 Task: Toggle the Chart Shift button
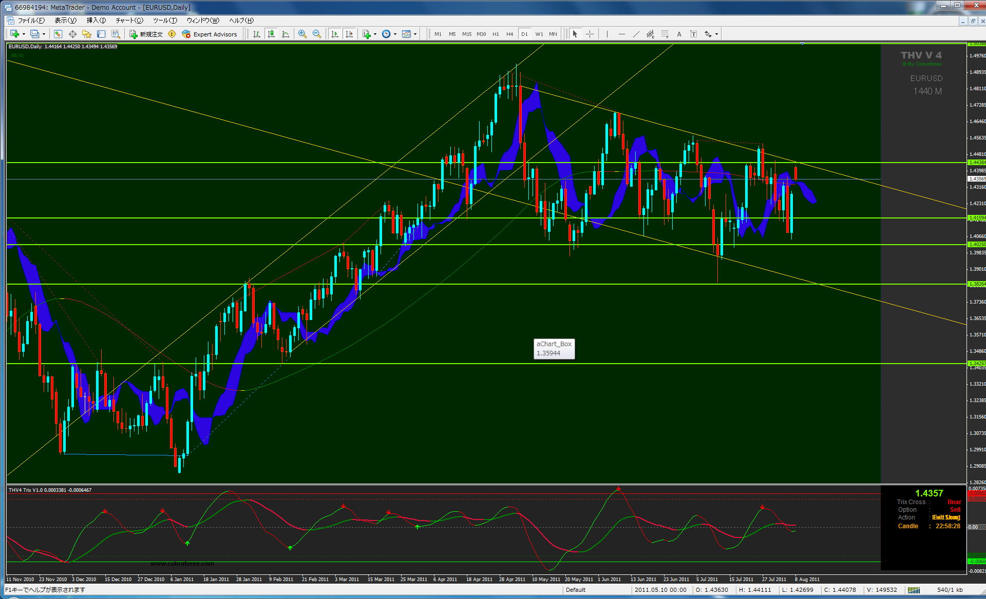pos(349,34)
